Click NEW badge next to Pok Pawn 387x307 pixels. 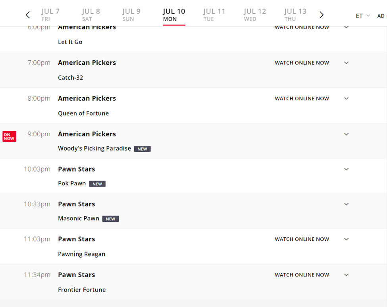97,184
